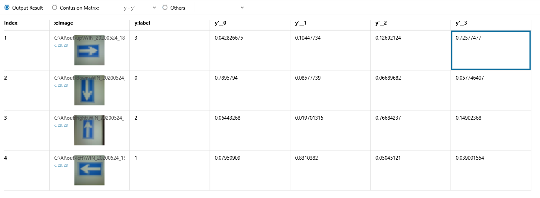The height and width of the screenshot is (198, 540).
Task: Select the Confusion Matrix radio button
Action: 54,8
